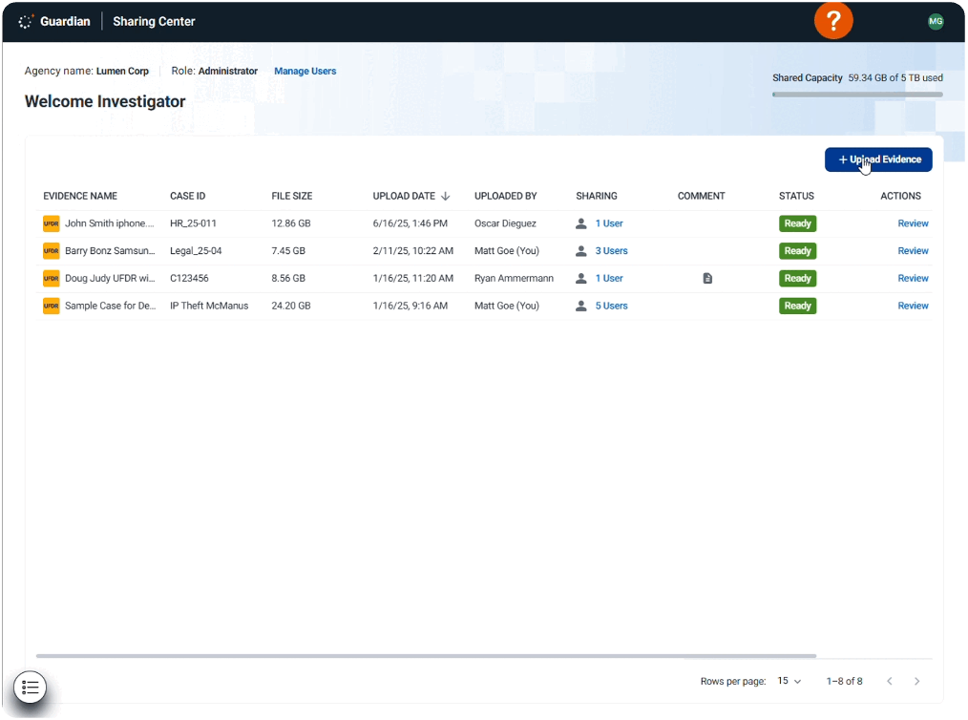Open the checklist icon at bottom left
The width and height of the screenshot is (968, 720).
(x=31, y=687)
